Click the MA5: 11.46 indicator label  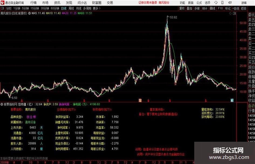(x=38, y=13)
